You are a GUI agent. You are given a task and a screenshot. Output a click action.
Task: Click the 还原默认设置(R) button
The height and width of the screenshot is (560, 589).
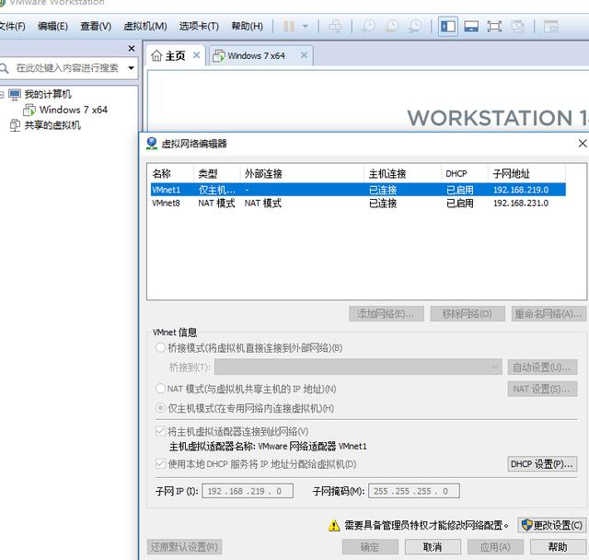[184, 547]
